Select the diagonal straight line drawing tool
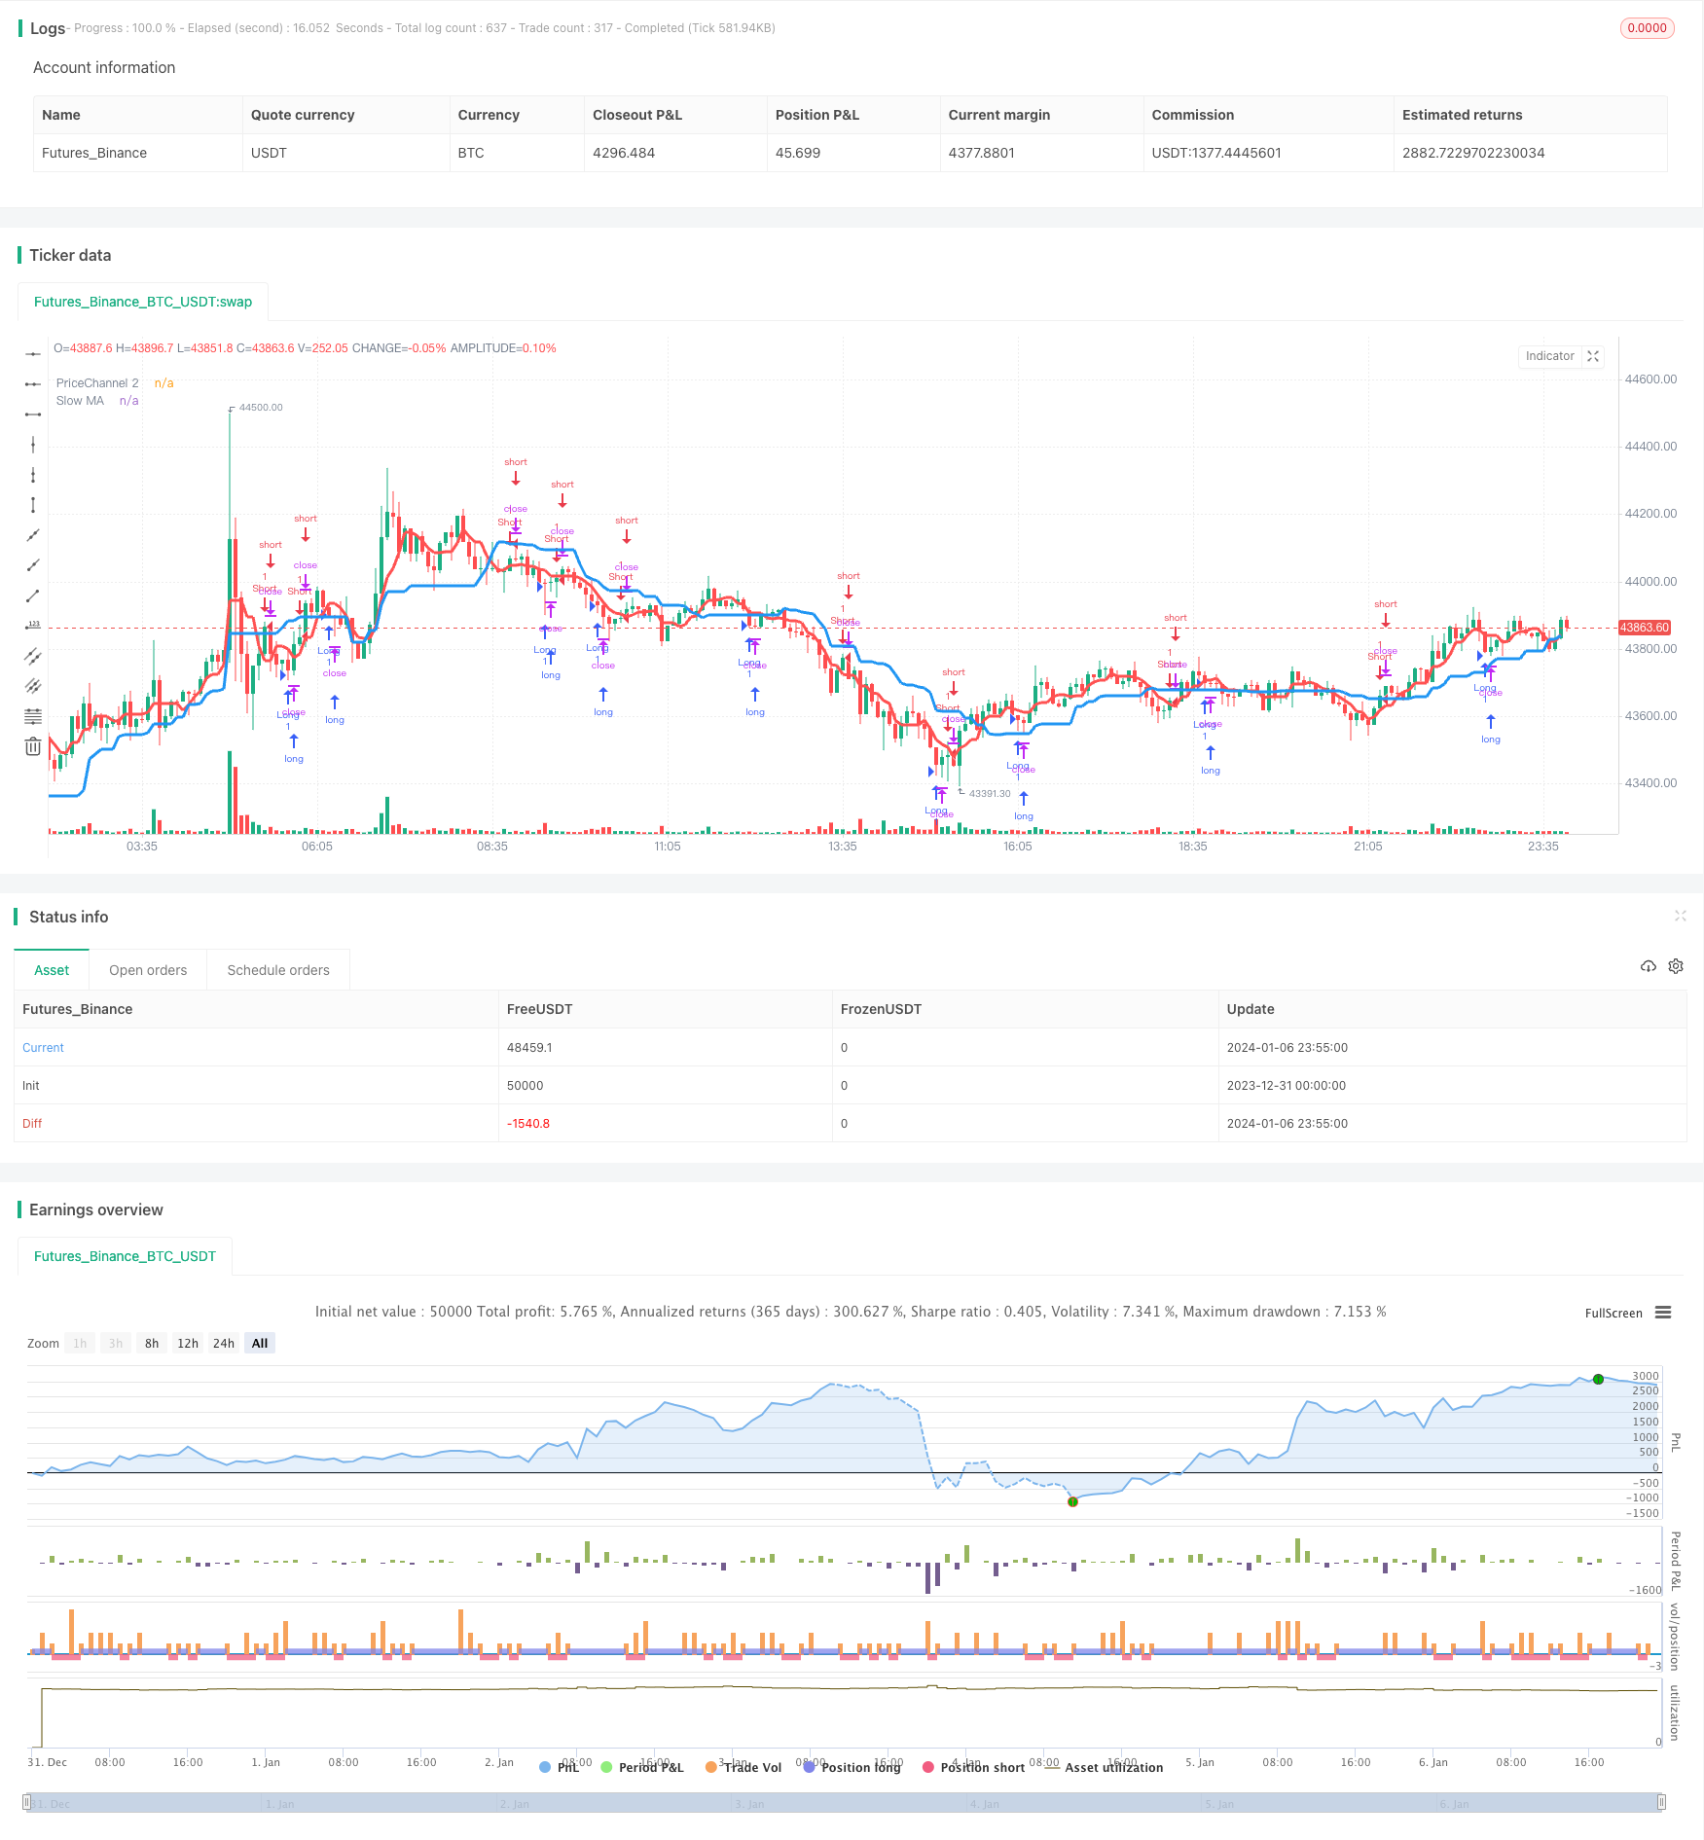The height and width of the screenshot is (1840, 1704). click(x=33, y=535)
